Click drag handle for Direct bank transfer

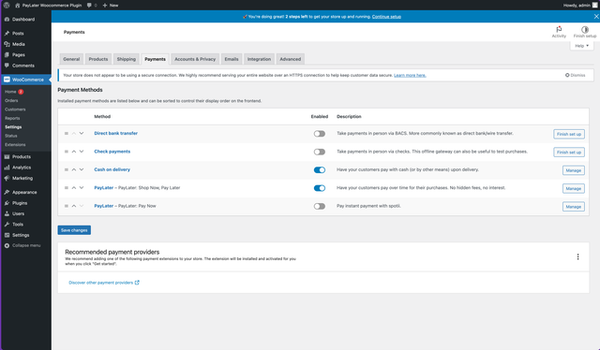(x=67, y=133)
